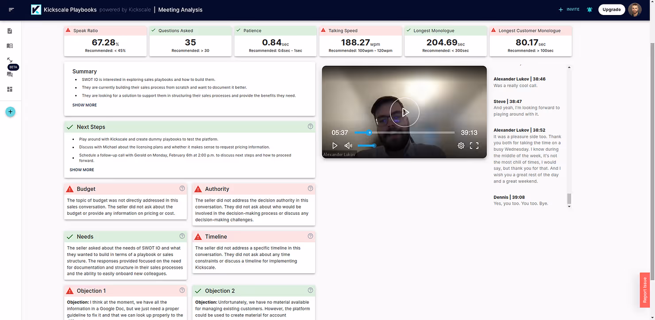The image size is (655, 320).
Task: Open the crossed-arrows sidebar icon under the book
Action: click(x=10, y=60)
